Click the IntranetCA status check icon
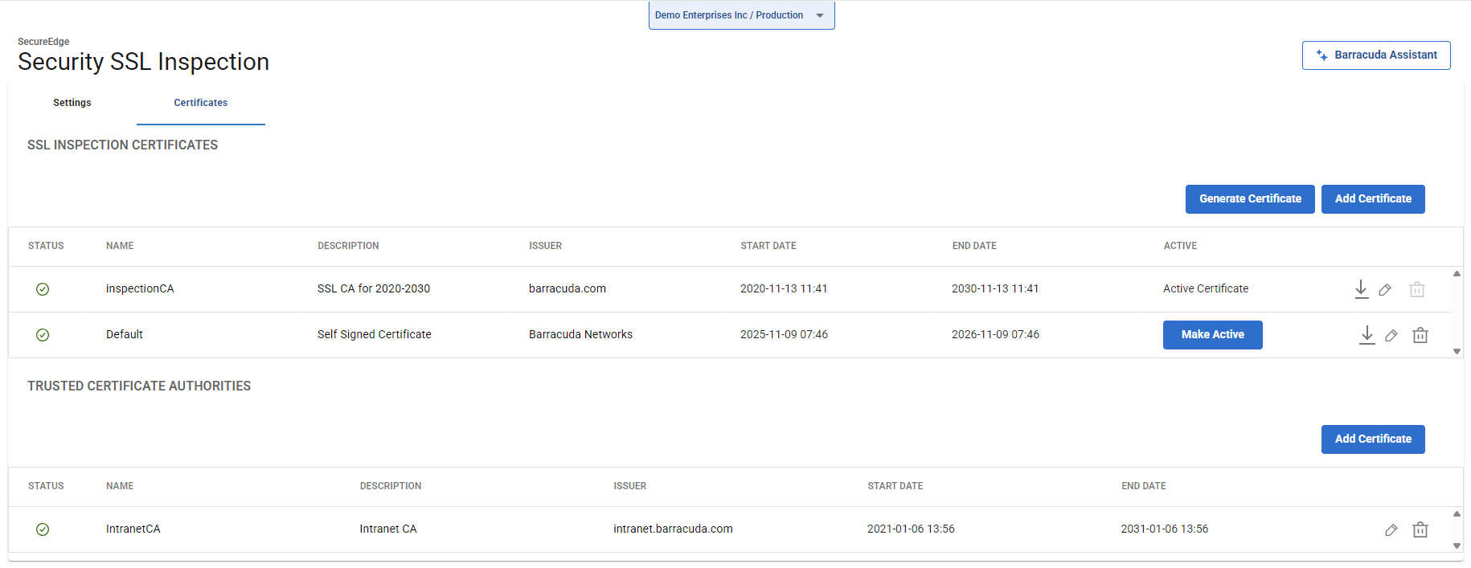Viewport: 1471px width, 568px height. point(43,529)
